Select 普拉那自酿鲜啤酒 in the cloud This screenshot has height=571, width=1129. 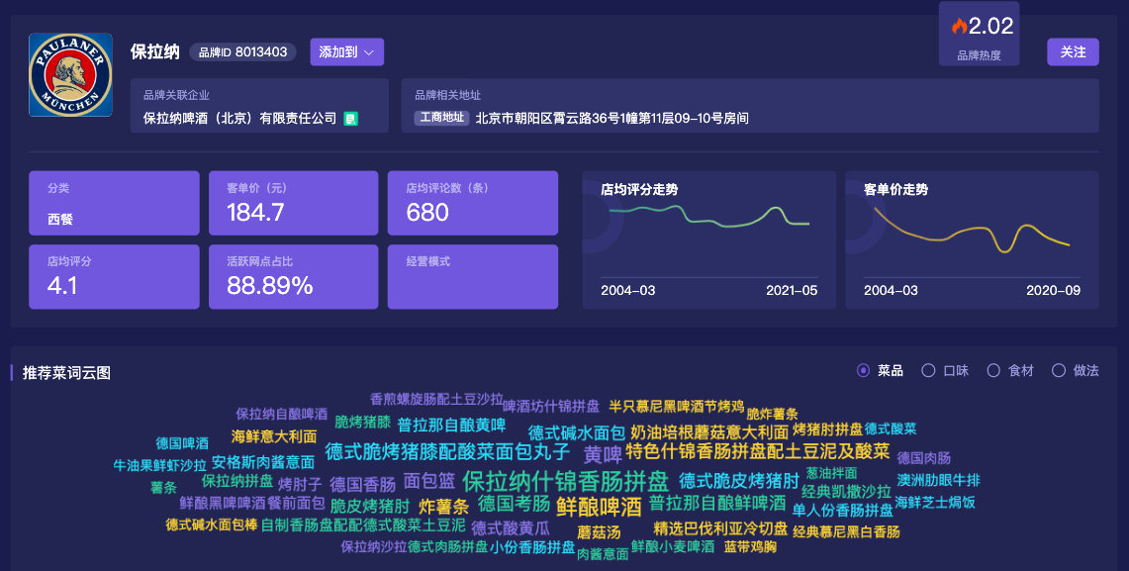pos(717,503)
